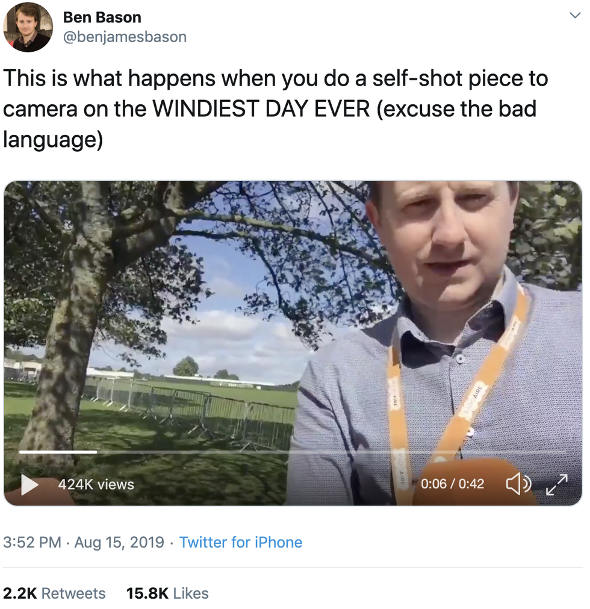Click the WINDIEST DAY EVER text
Image resolution: width=590 pixels, height=609 pixels.
[x=260, y=109]
